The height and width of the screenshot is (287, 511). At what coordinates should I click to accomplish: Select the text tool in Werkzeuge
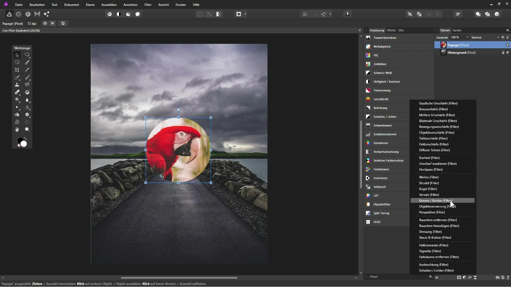[x=27, y=107]
